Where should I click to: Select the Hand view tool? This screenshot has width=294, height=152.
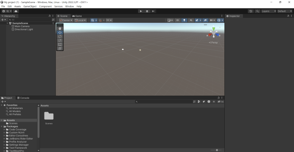click(x=60, y=28)
